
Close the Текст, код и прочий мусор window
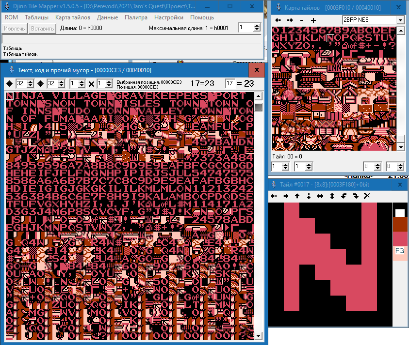pos(257,70)
